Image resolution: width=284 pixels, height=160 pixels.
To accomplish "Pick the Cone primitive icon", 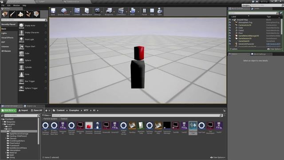I will pyautogui.click(x=21, y=74).
